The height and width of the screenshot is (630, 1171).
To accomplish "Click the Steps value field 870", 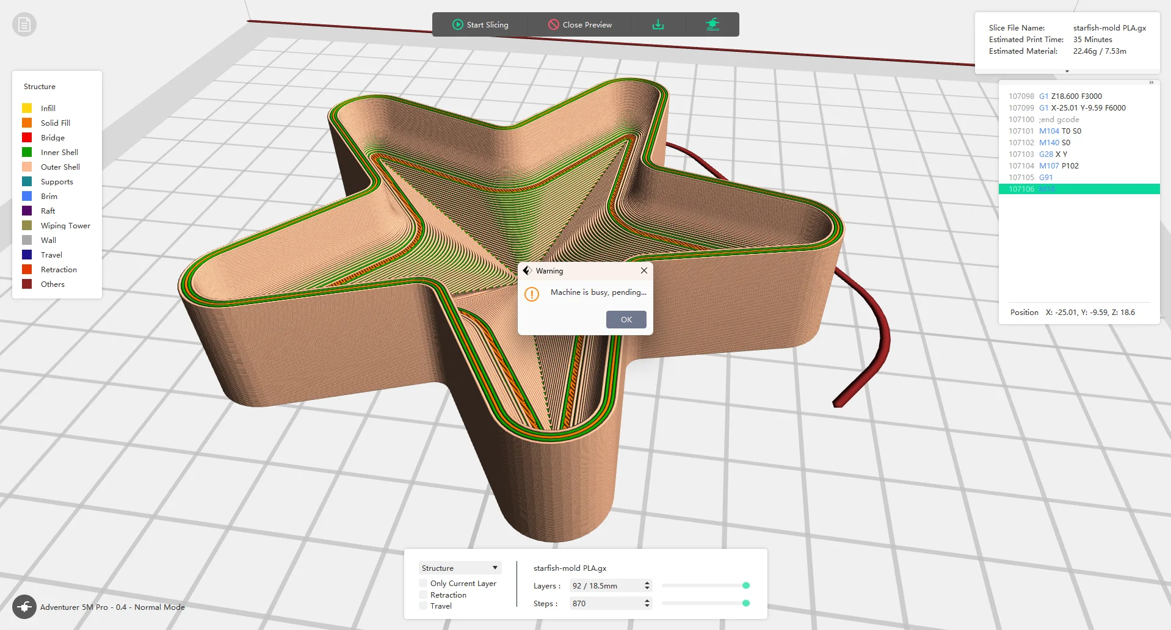I will [606, 603].
